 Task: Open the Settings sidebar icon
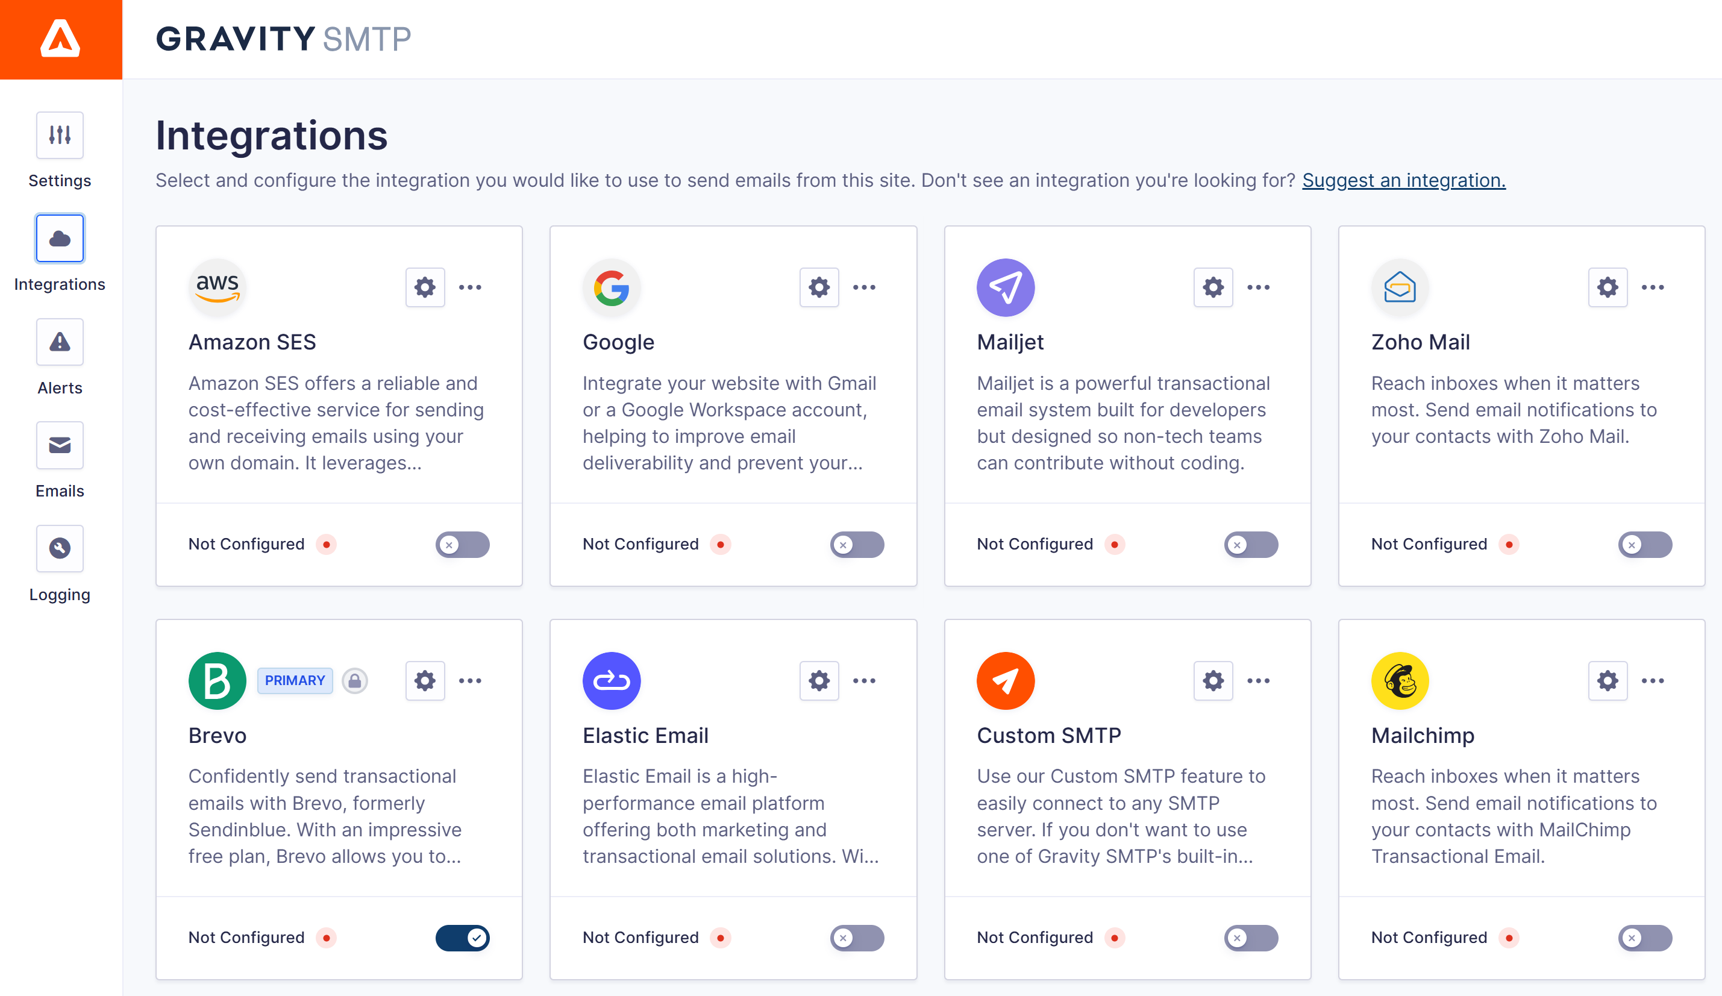pos(60,134)
